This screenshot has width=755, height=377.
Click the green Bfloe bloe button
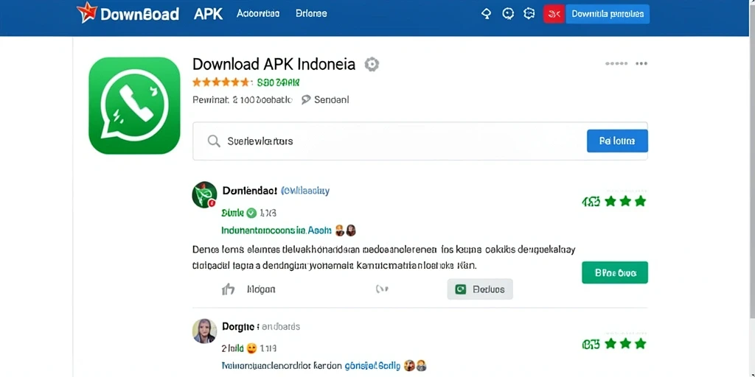(x=615, y=272)
